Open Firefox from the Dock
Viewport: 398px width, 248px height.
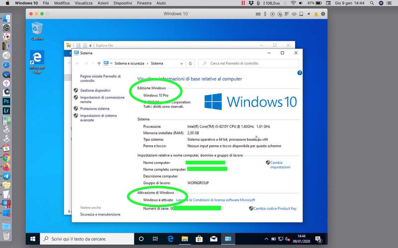pos(6,167)
